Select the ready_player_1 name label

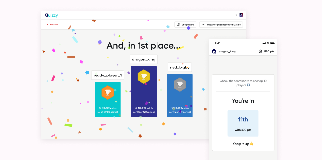[108, 75]
